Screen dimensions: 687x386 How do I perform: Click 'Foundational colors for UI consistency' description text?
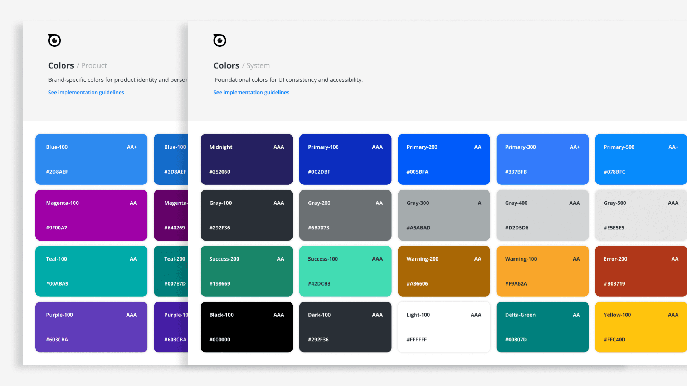(289, 80)
